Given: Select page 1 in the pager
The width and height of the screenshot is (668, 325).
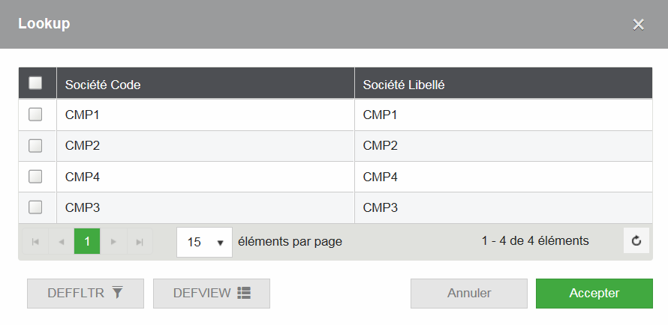Looking at the screenshot, I should 87,242.
